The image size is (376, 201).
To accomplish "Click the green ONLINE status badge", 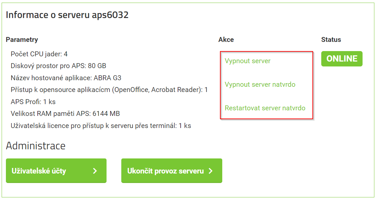I will coord(342,59).
